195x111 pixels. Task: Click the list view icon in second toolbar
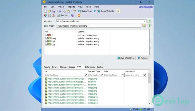coord(50,16)
